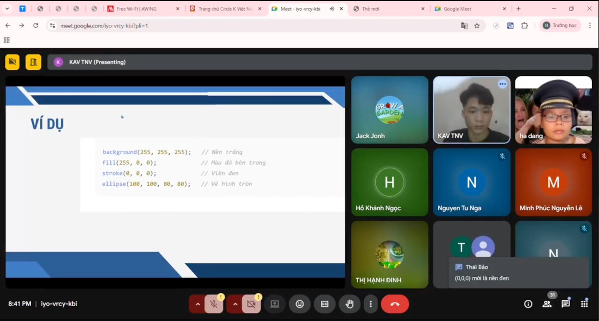The image size is (599, 321).
Task: Open the emoji reactions button
Action: click(x=299, y=304)
